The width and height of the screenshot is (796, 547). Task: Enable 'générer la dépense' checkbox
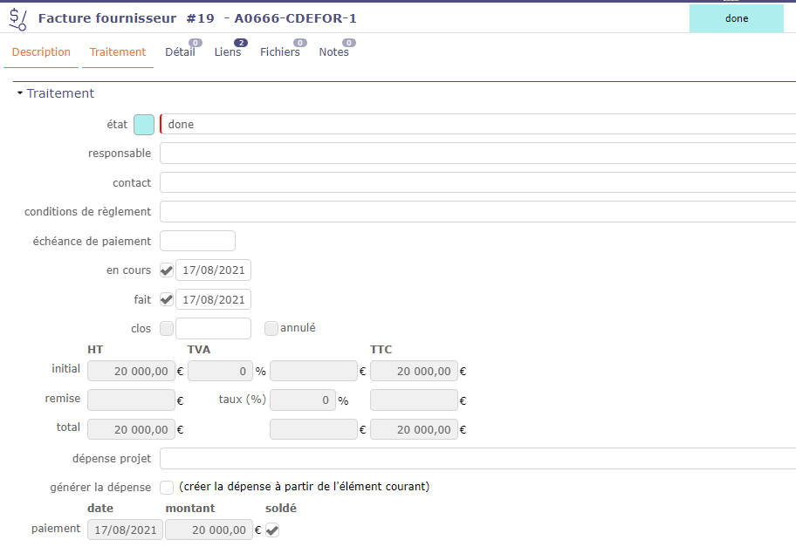(167, 488)
